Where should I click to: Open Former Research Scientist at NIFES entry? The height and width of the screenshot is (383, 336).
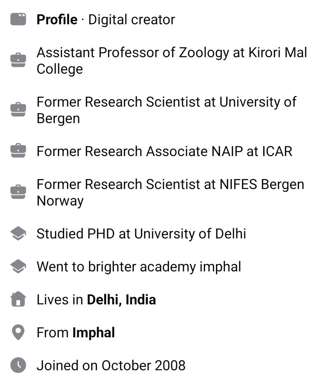pos(171,192)
